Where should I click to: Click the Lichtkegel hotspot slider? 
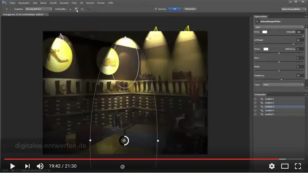pos(279,44)
